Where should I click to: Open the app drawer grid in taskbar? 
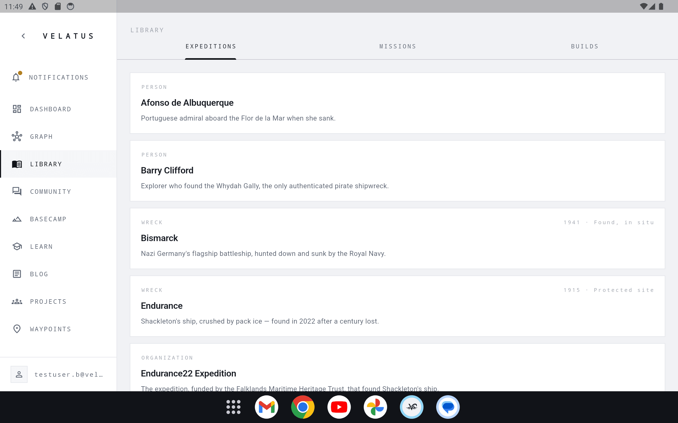[233, 407]
